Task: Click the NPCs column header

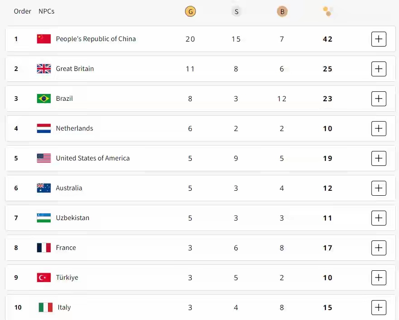Action: 47,11
